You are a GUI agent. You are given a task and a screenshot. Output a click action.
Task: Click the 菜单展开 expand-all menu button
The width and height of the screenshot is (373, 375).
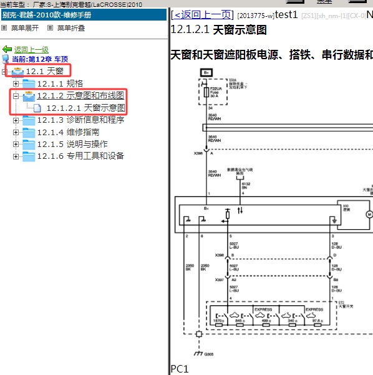click(x=25, y=28)
